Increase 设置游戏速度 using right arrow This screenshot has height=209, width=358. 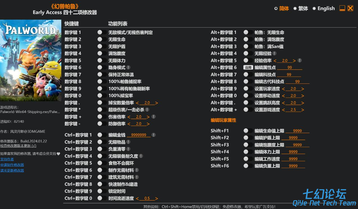click(303, 110)
